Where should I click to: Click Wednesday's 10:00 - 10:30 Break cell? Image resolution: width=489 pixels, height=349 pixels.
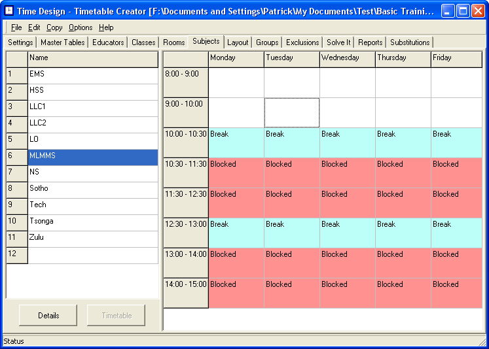pyautogui.click(x=348, y=142)
